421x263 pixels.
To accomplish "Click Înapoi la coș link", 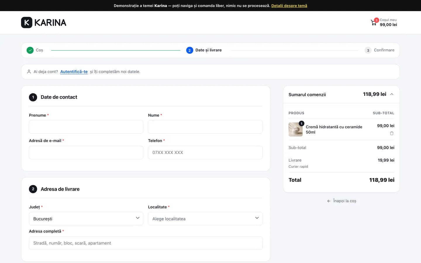I will click(345, 201).
